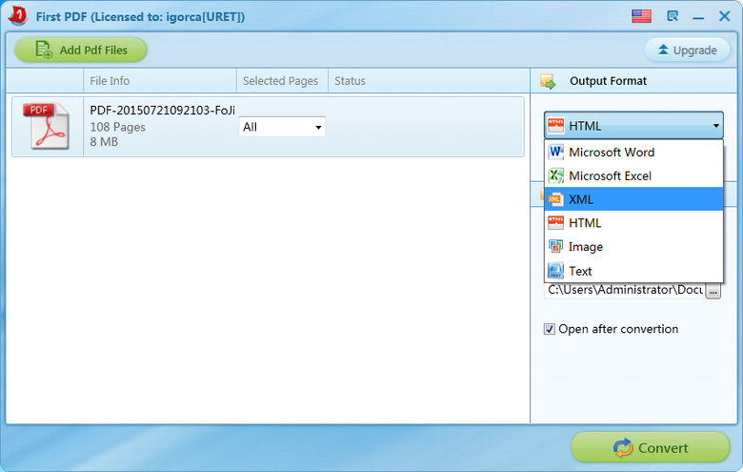This screenshot has height=472, width=743.
Task: Click the registration icon in title bar
Action: (x=673, y=16)
